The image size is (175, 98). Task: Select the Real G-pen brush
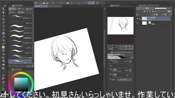click(x=20, y=17)
